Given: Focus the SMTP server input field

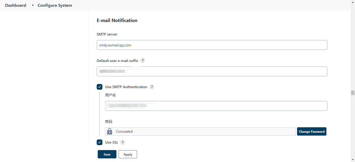Looking at the screenshot, I should pyautogui.click(x=212, y=45).
